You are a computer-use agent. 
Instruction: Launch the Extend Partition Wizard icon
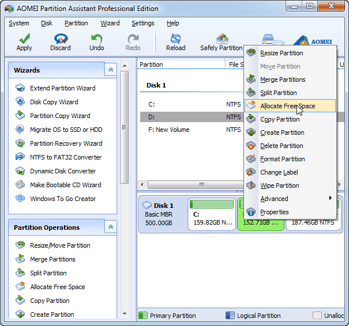pos(20,88)
